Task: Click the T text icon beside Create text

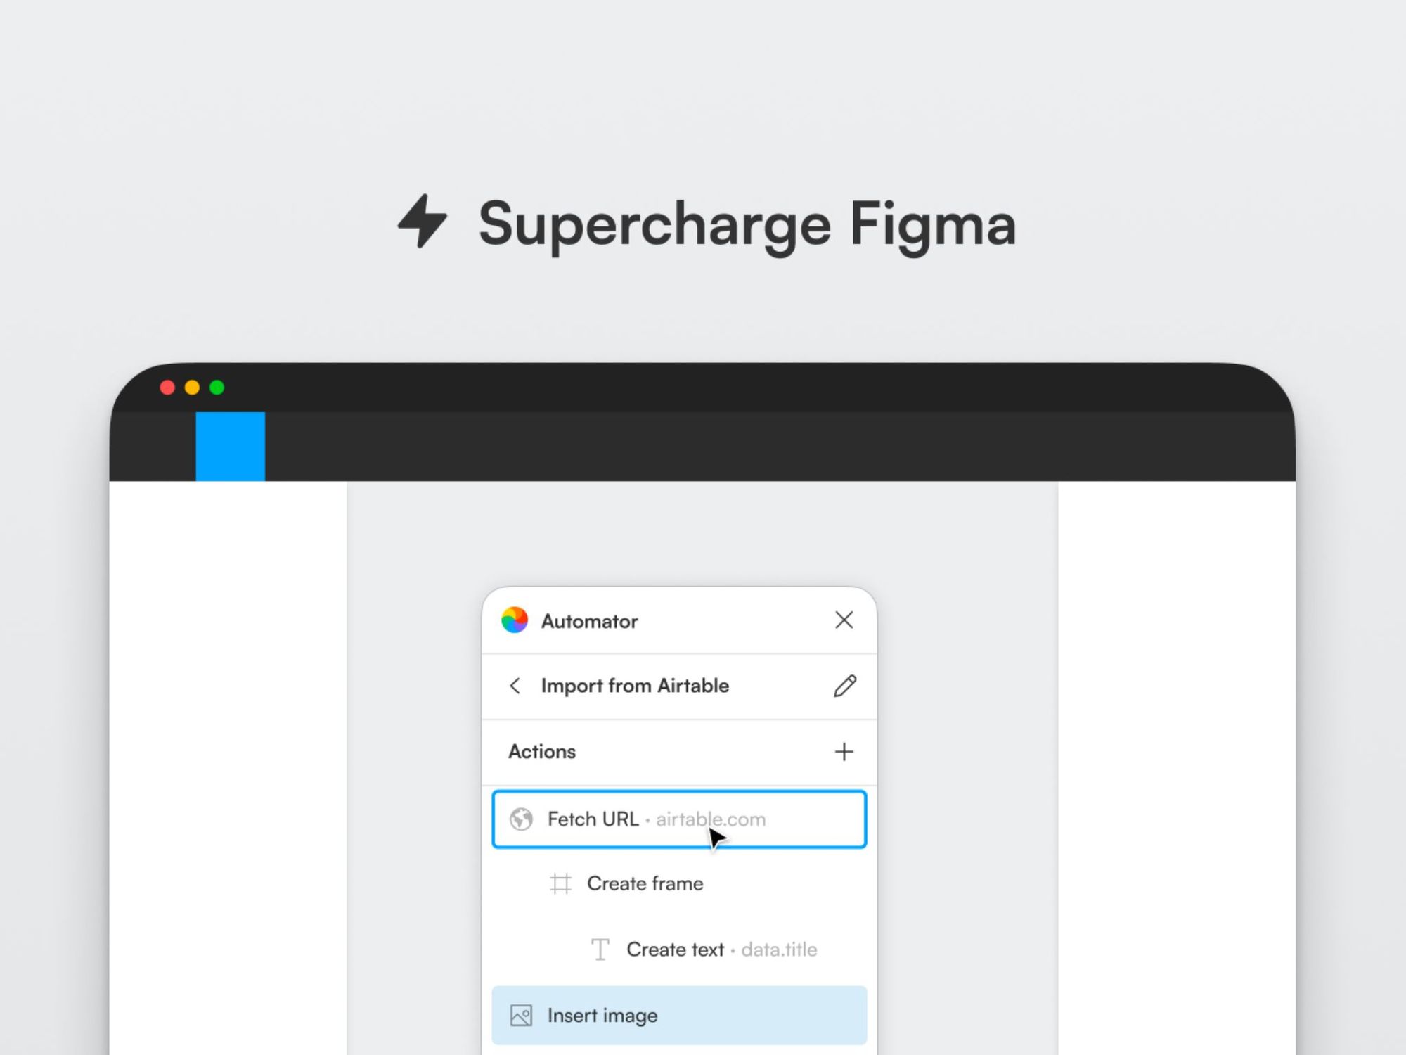Action: (600, 949)
